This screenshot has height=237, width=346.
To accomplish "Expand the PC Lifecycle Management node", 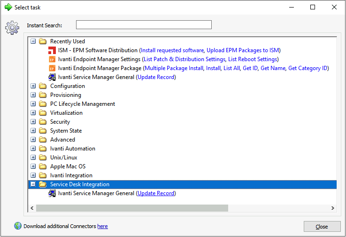I will [33, 104].
